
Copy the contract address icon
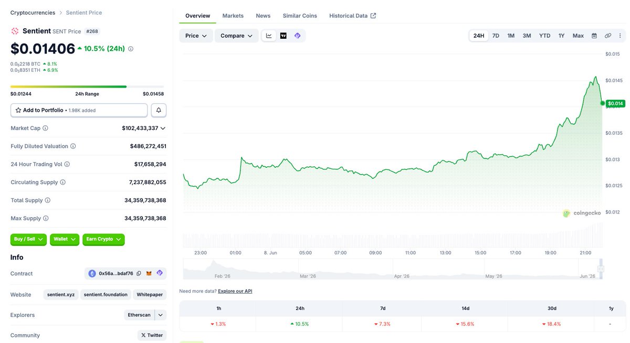click(x=139, y=273)
